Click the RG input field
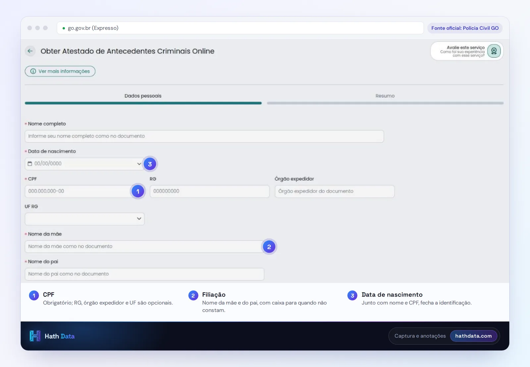 click(x=209, y=191)
